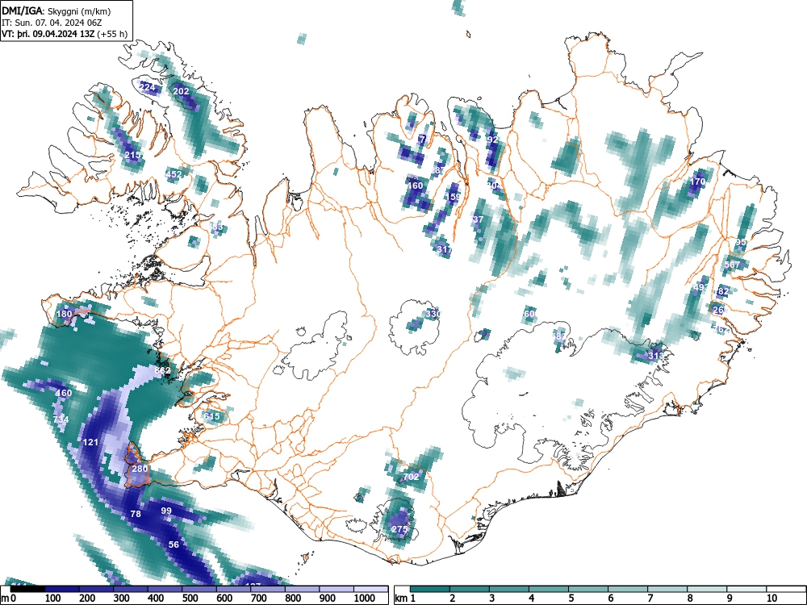The height and width of the screenshot is (605, 807).
Task: Click the map value "862" near Faxaflói bay
Action: pyautogui.click(x=163, y=370)
